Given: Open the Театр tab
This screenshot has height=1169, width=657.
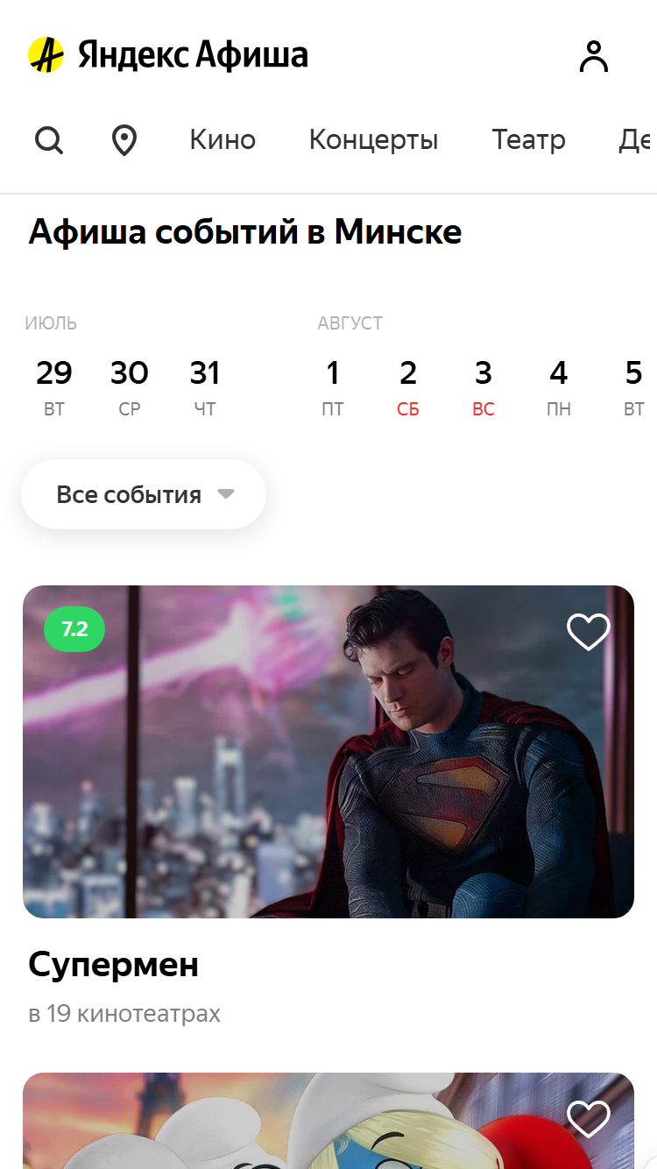Looking at the screenshot, I should [x=529, y=140].
